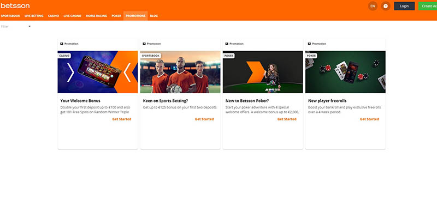Open the poker cards and chips banner image
Viewport: 437px width, 218px height.
point(345,72)
